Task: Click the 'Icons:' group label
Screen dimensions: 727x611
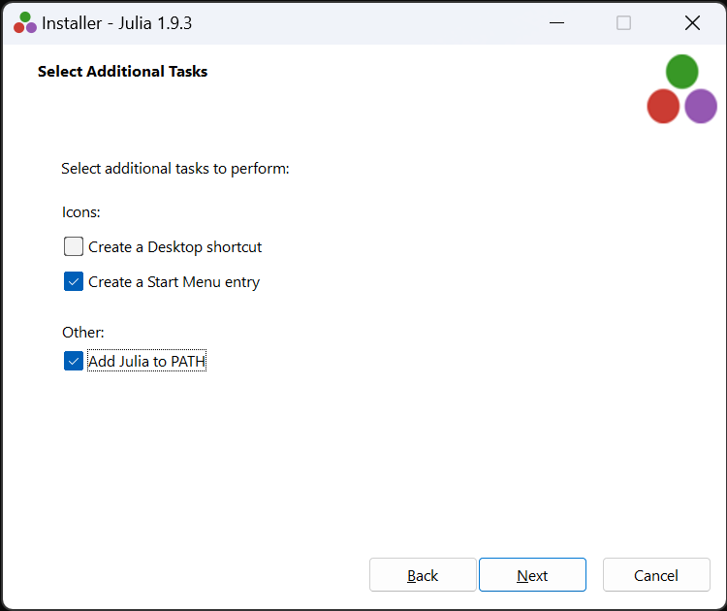Action: coord(81,212)
